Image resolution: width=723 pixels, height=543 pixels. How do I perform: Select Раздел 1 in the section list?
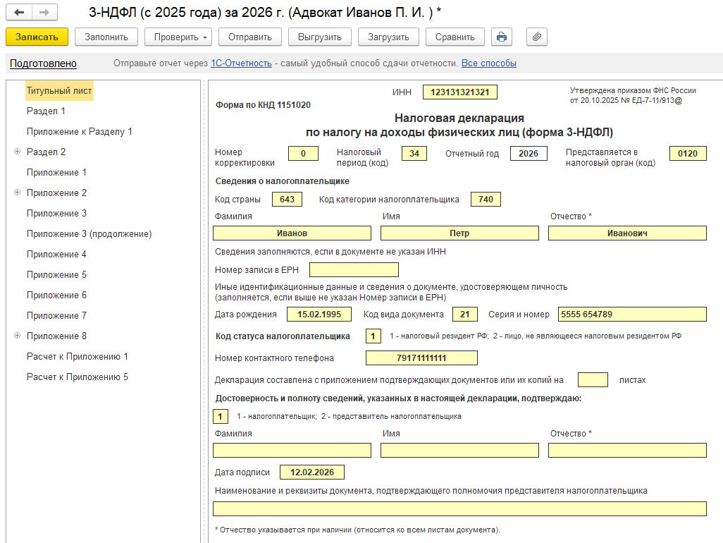pyautogui.click(x=46, y=111)
